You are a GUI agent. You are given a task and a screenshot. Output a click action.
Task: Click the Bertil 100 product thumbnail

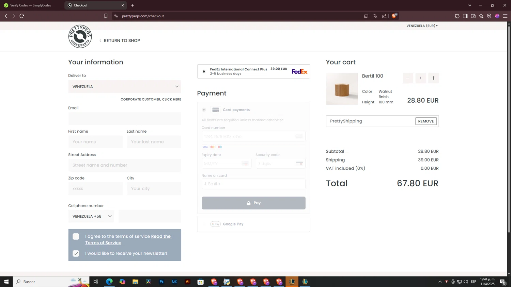pos(342,89)
